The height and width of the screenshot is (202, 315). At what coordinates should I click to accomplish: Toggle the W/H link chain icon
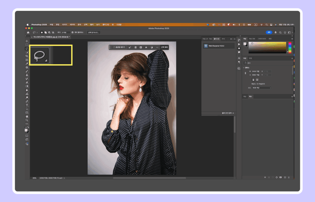pyautogui.click(x=245, y=73)
